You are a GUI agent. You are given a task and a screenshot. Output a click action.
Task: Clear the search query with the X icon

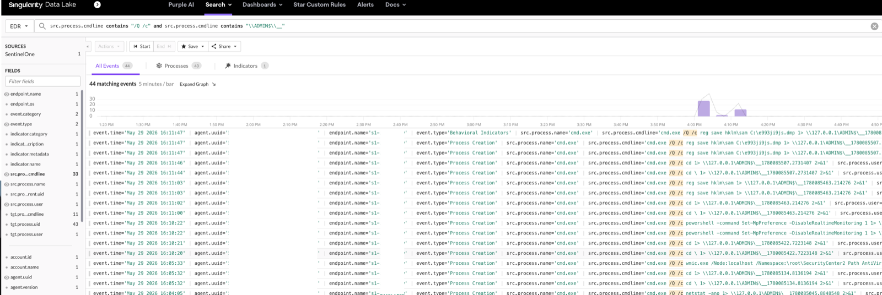pos(874,26)
